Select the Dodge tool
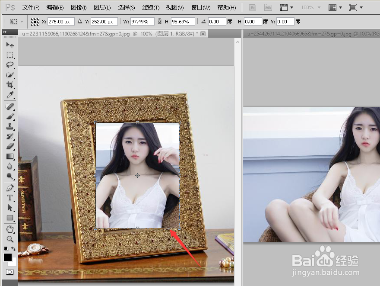 9,176
